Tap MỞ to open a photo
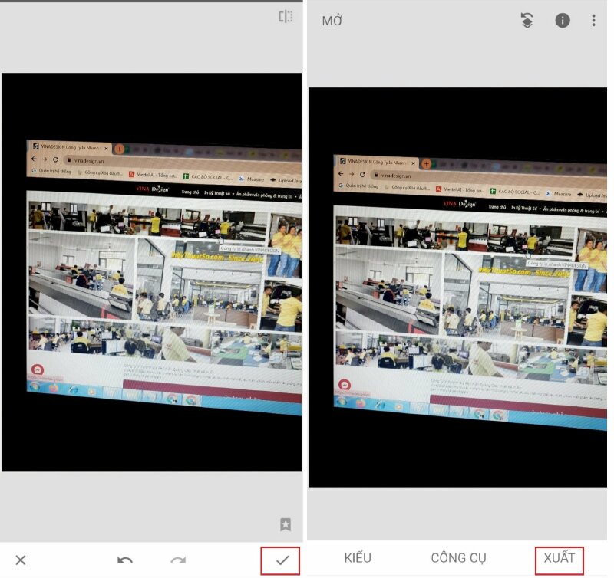614x578 pixels. (x=332, y=21)
